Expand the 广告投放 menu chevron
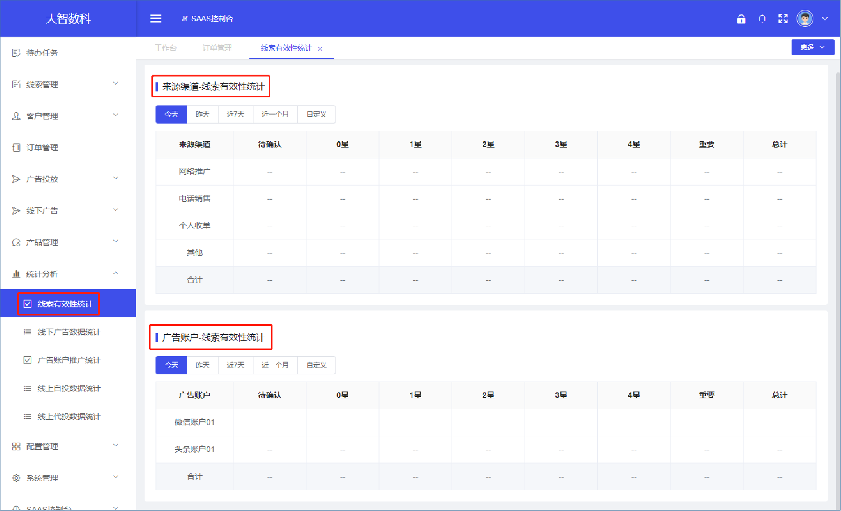841x511 pixels. tap(116, 178)
